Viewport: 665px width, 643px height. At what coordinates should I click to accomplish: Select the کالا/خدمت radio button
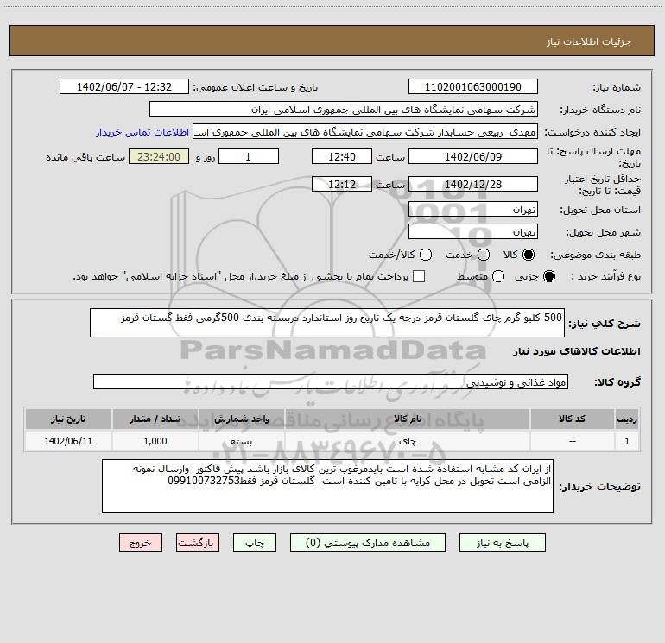point(426,255)
